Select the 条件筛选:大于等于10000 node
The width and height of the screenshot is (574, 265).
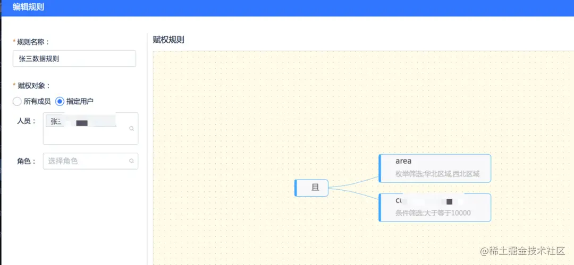coord(435,207)
